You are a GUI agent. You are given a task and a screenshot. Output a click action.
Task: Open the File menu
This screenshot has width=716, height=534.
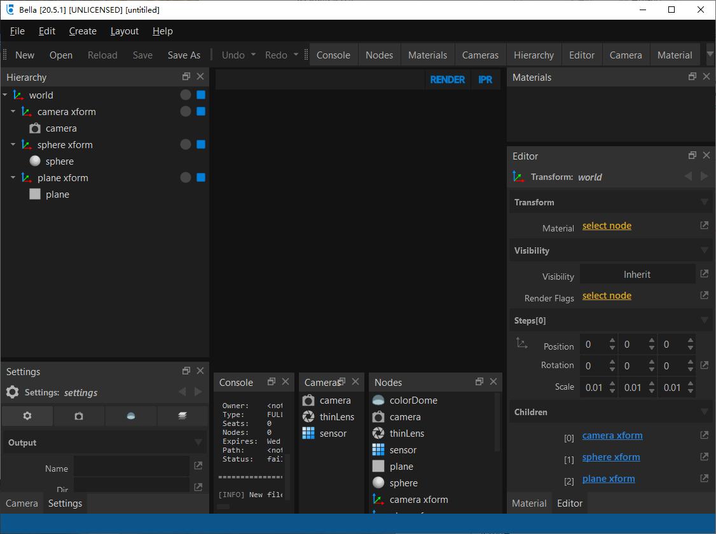tap(17, 31)
